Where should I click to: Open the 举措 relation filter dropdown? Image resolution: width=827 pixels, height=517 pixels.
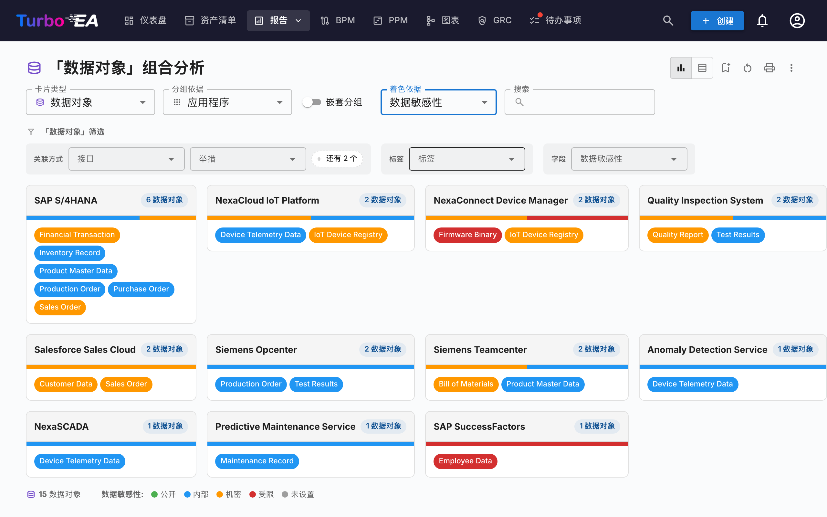click(248, 159)
